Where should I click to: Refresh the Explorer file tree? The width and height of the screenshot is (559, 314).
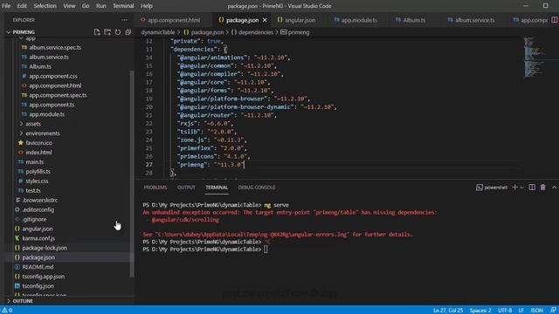point(118,32)
